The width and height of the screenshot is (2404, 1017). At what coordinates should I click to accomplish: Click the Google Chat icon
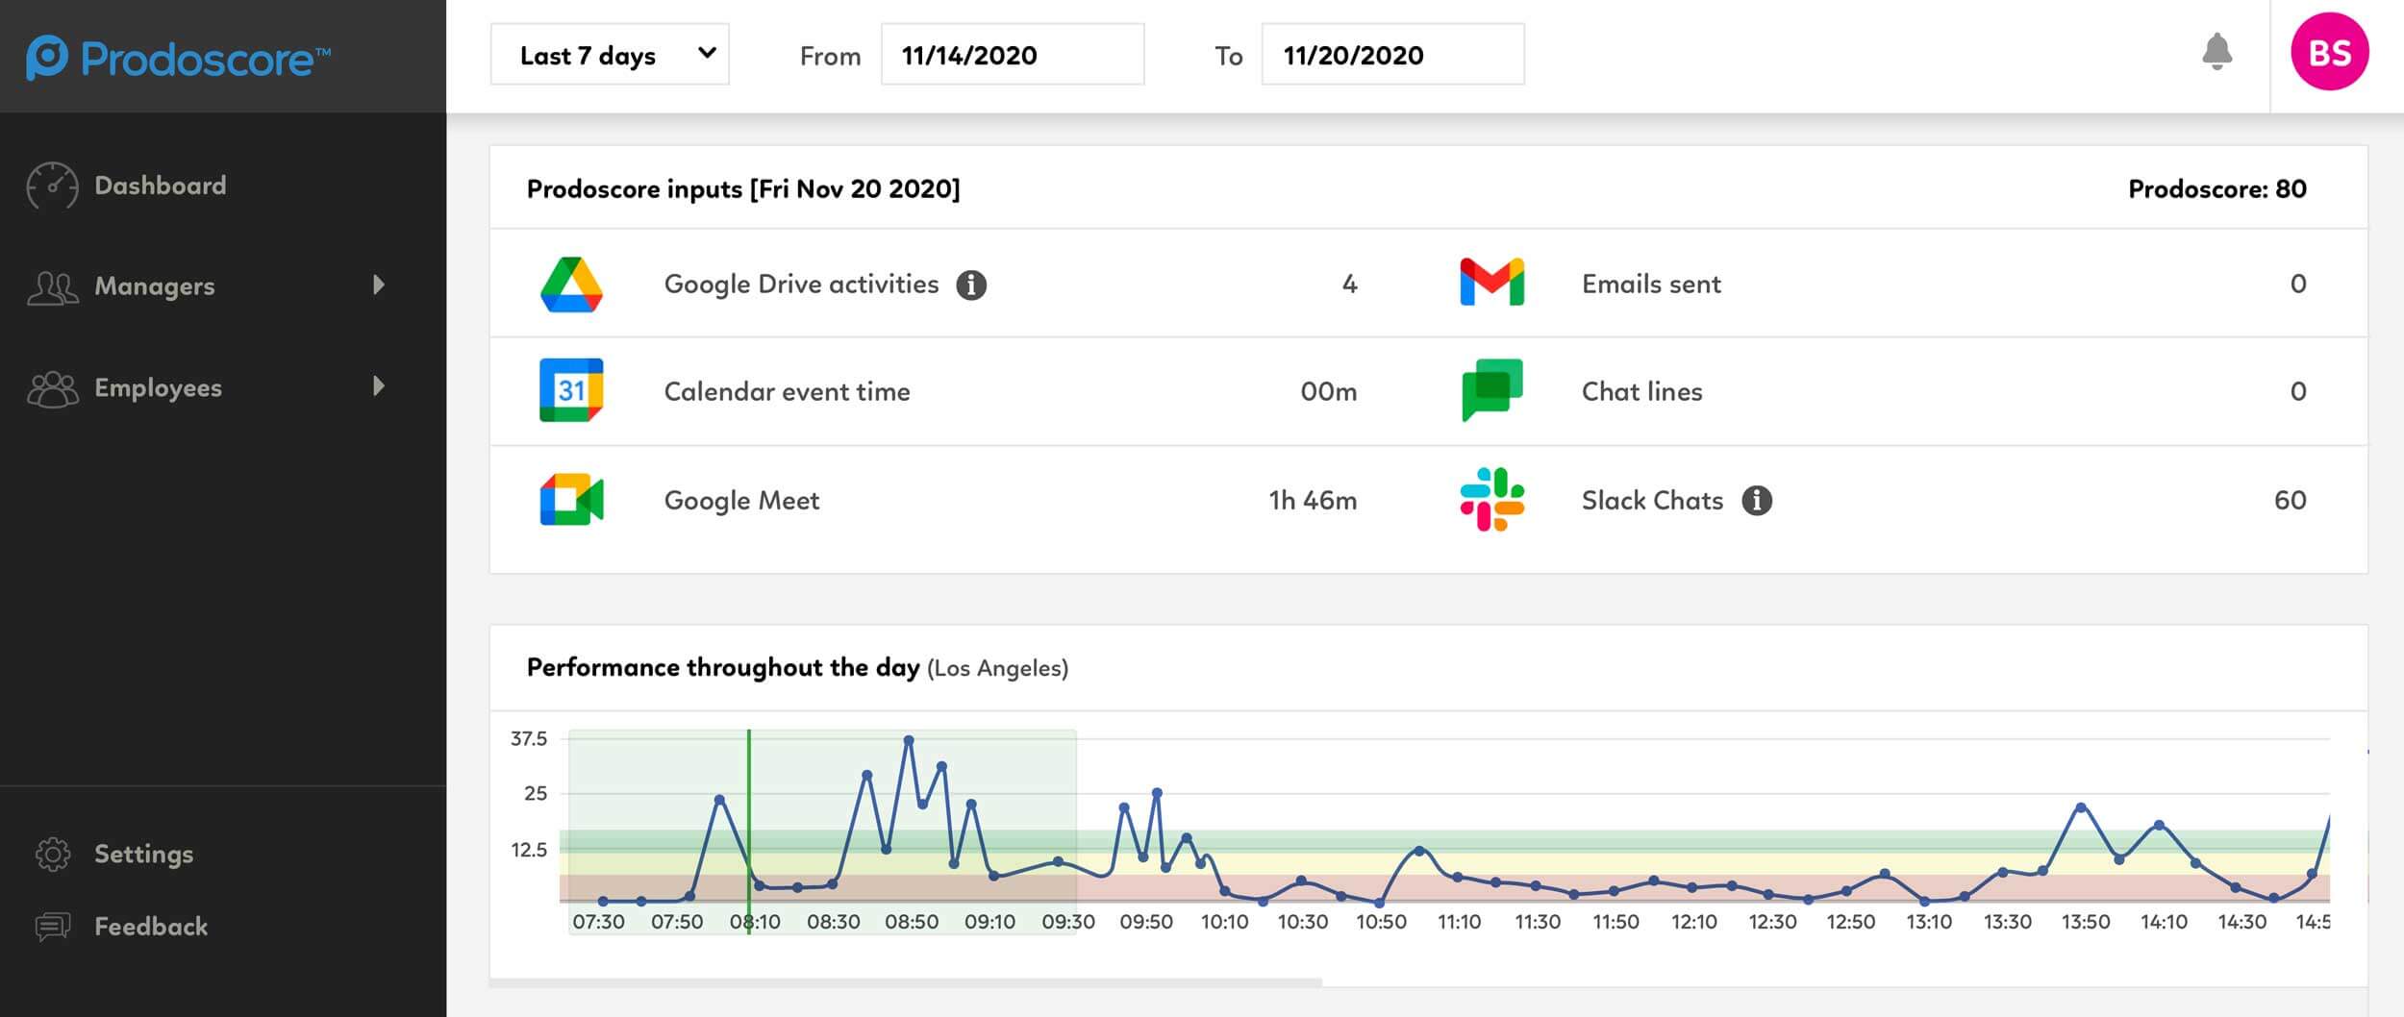point(1491,390)
